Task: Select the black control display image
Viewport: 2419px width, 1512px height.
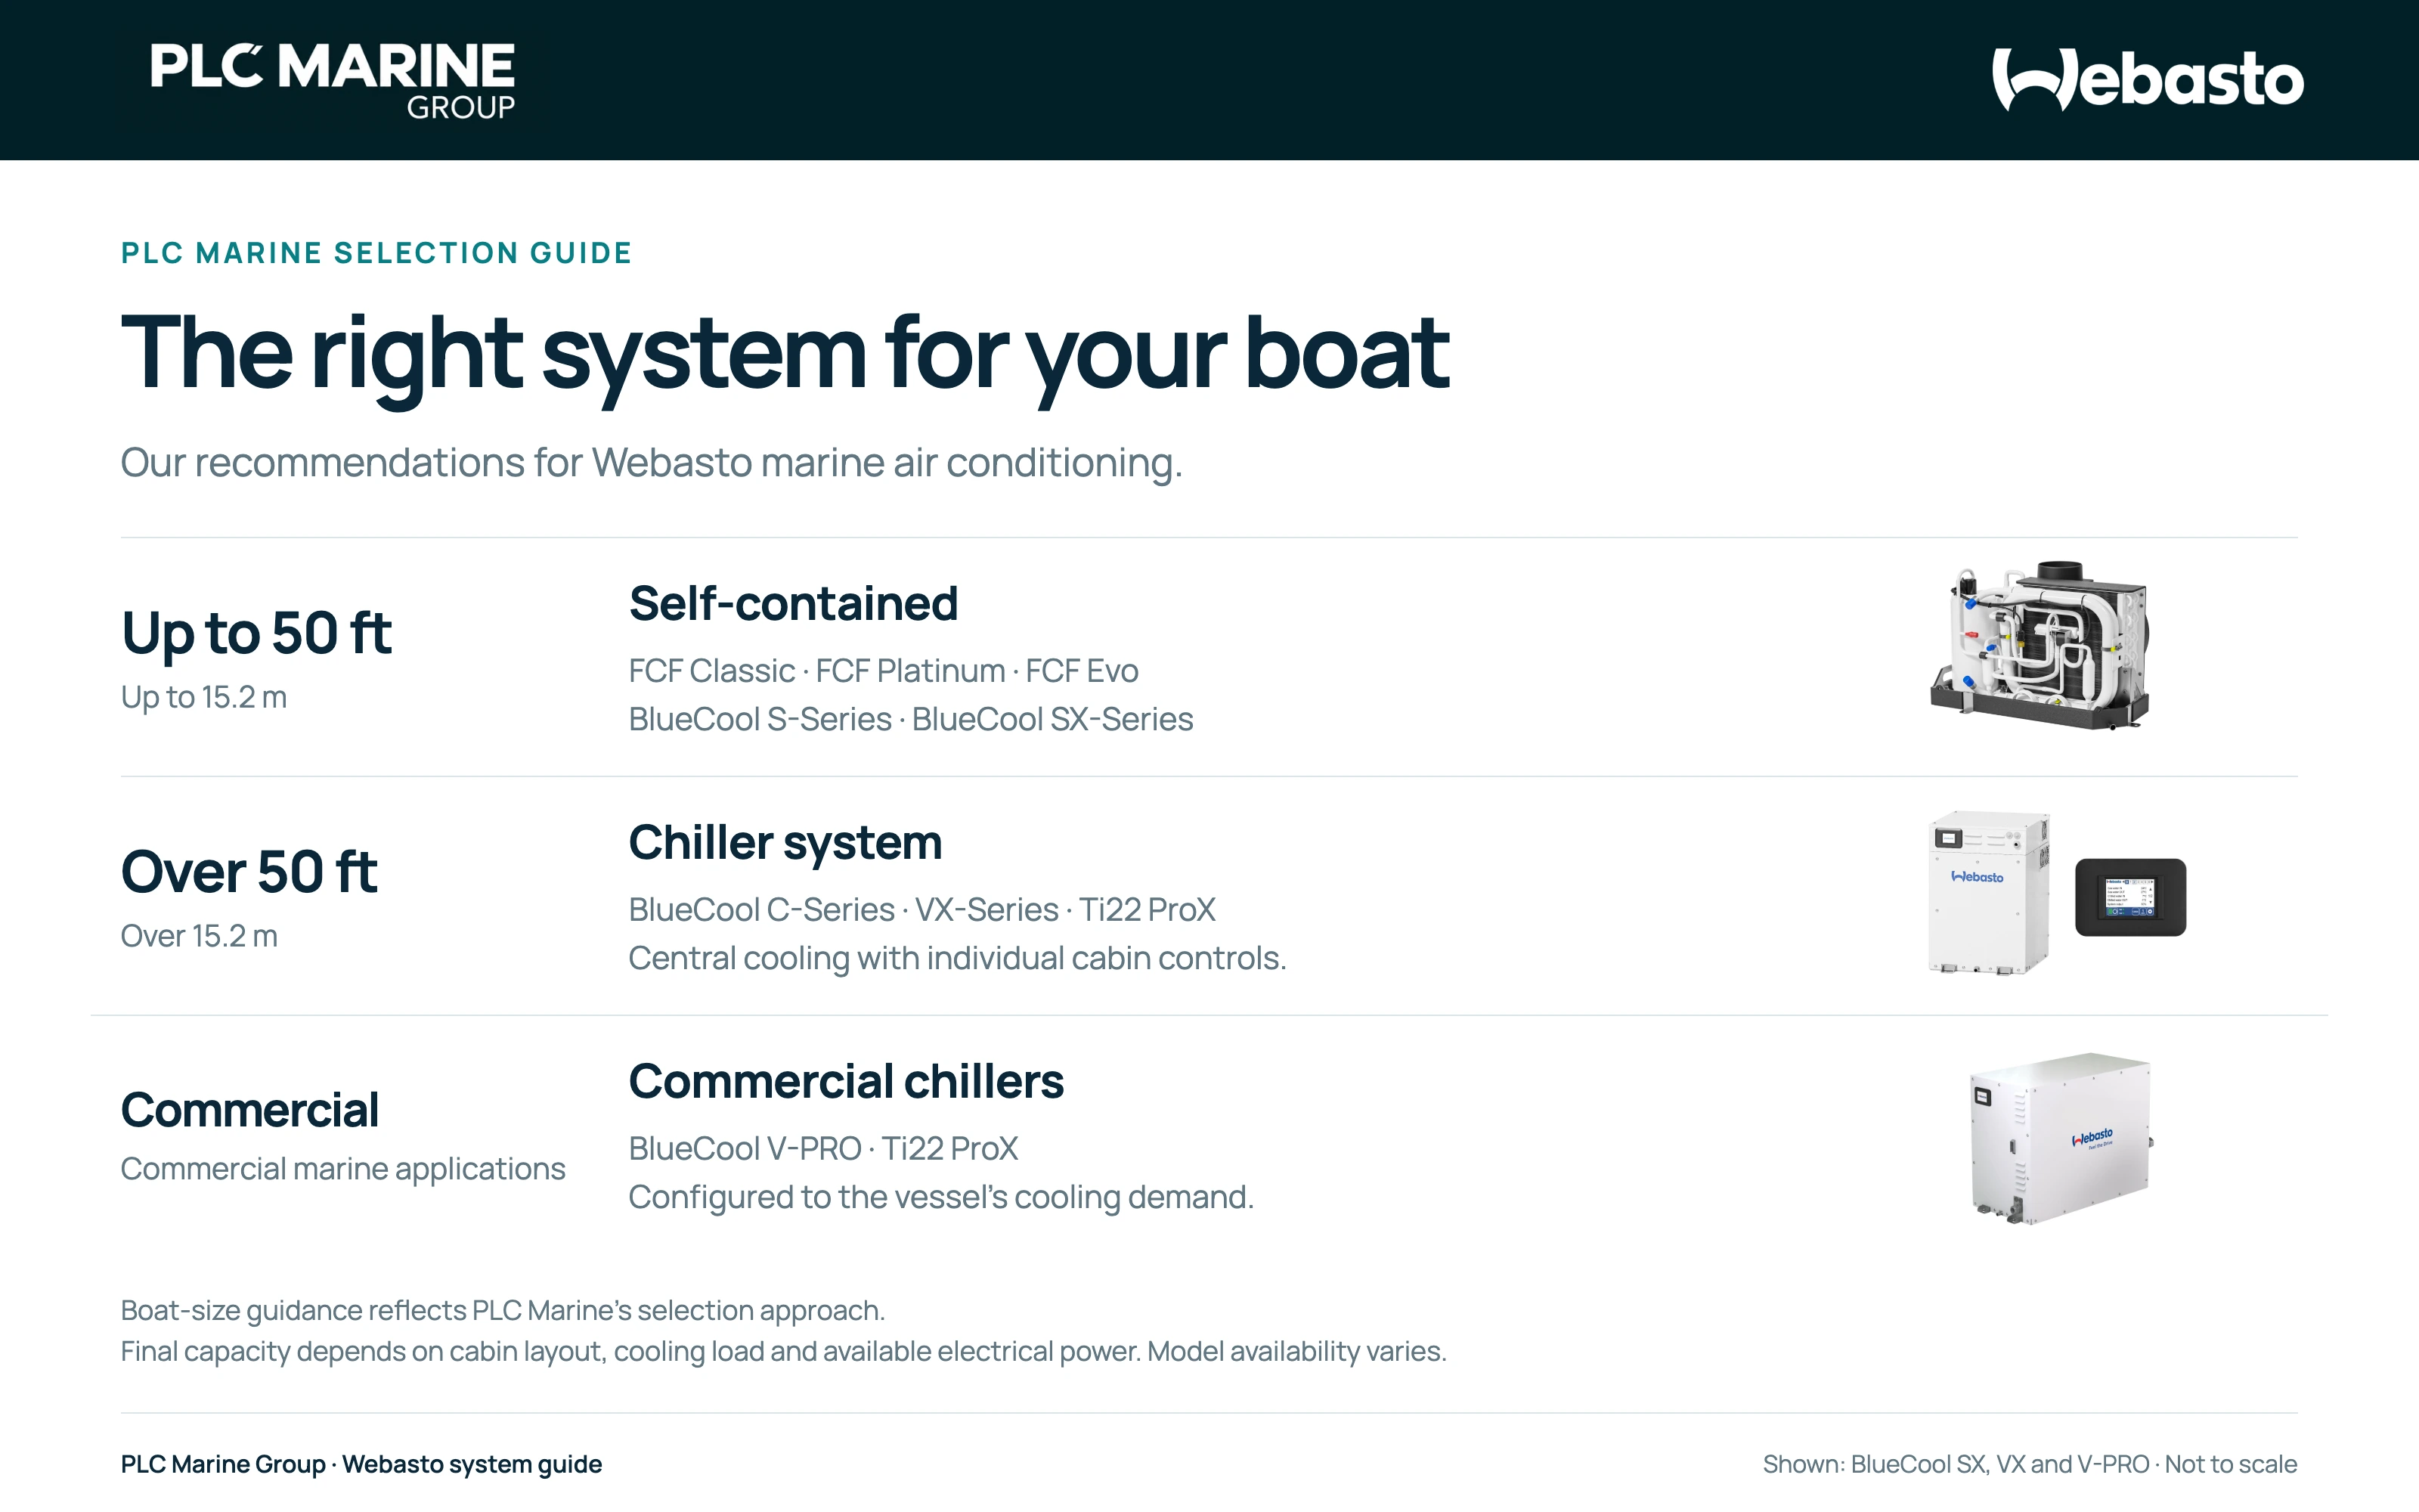Action: coord(2130,897)
